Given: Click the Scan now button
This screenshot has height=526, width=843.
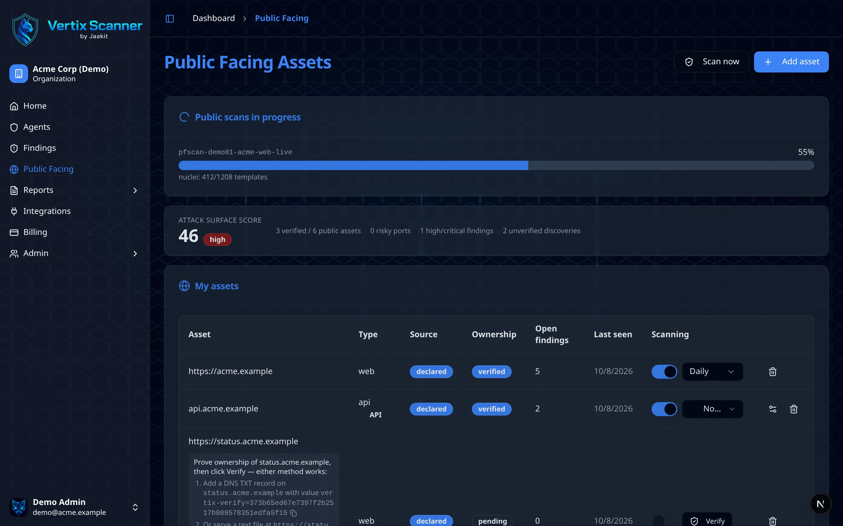Looking at the screenshot, I should click(x=711, y=62).
